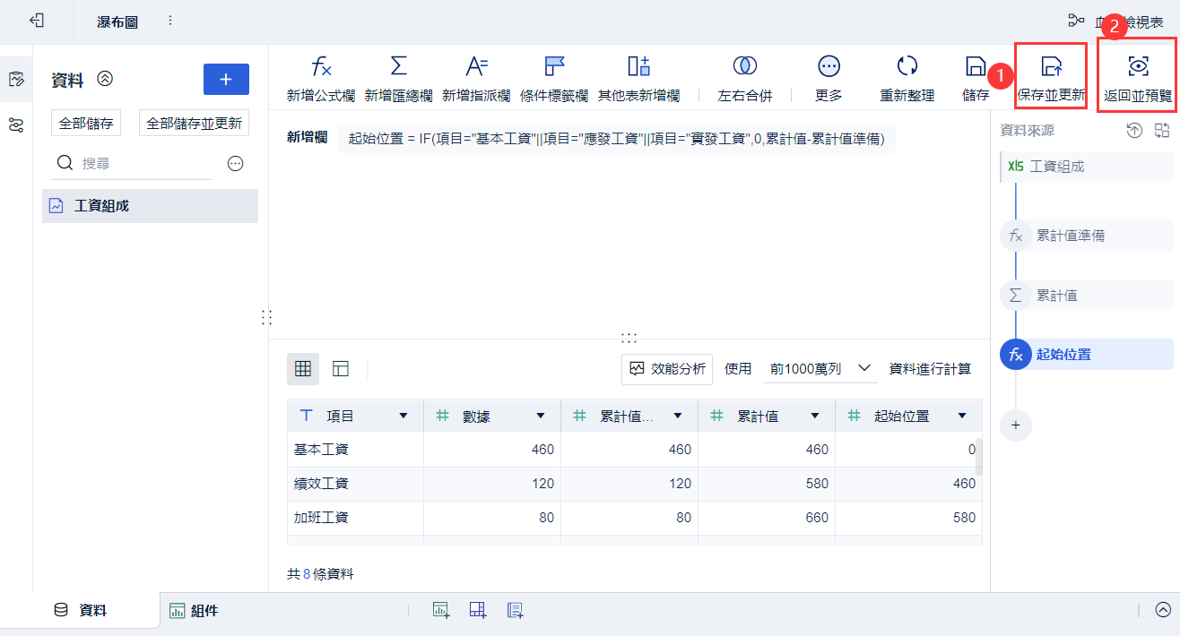
Task: Open the more options circle next to search
Action: pyautogui.click(x=235, y=164)
